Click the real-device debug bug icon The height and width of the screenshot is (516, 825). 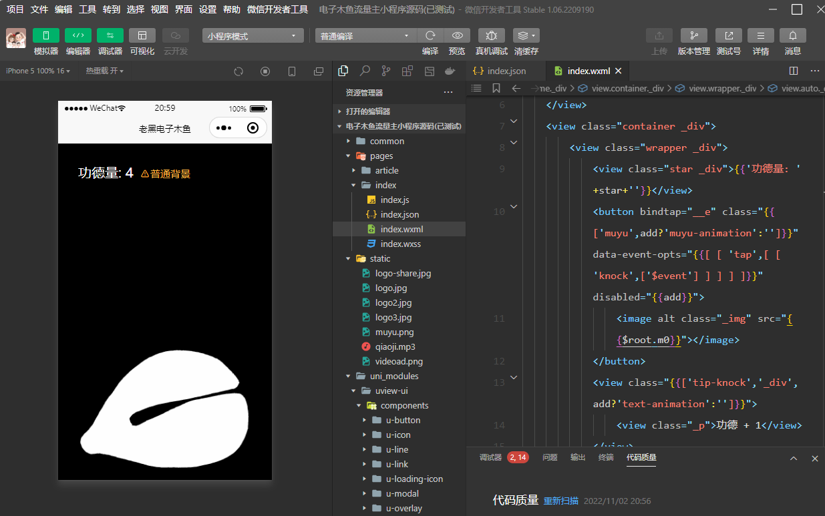491,35
